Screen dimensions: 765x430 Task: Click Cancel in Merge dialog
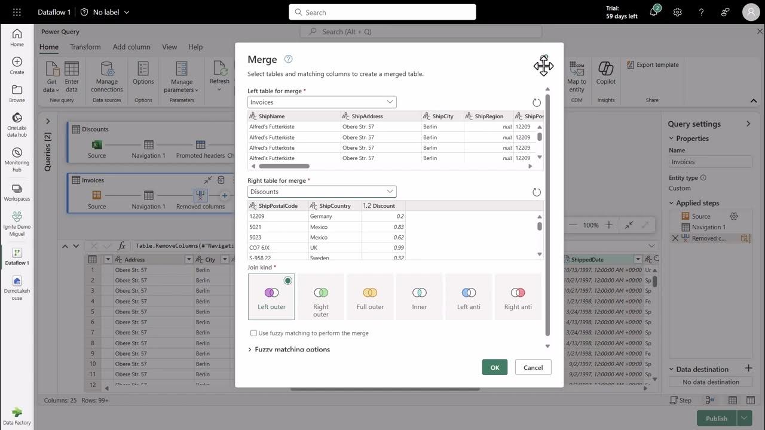[533, 367]
